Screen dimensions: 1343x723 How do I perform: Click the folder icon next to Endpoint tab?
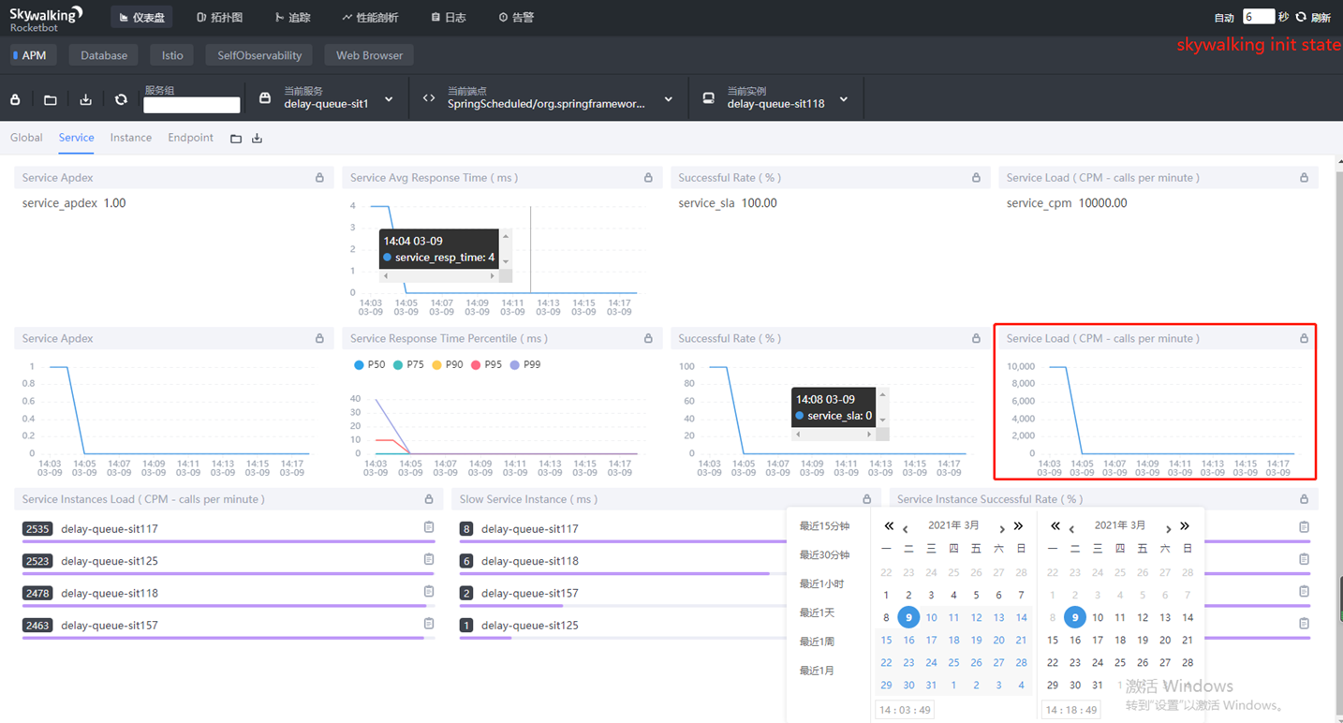click(236, 139)
